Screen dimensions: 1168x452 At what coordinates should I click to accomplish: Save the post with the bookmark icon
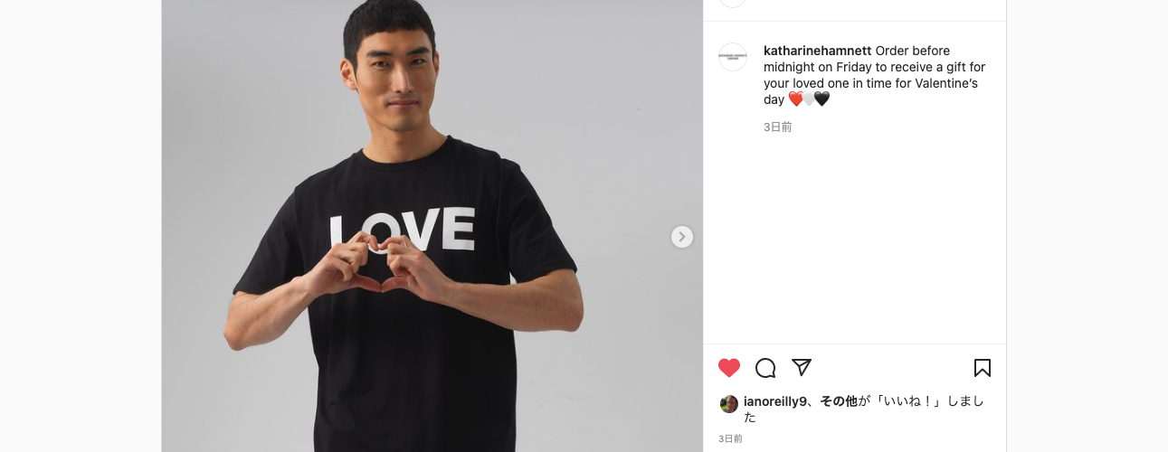point(982,368)
